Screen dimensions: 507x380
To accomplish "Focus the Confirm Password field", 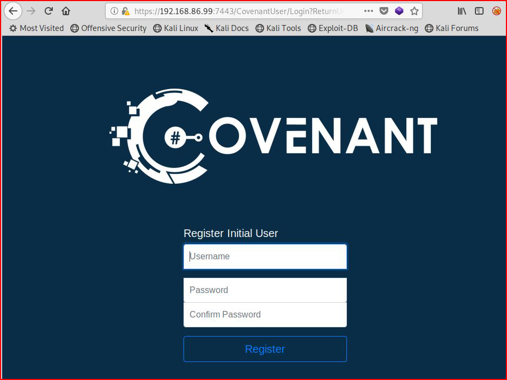I will coord(265,314).
